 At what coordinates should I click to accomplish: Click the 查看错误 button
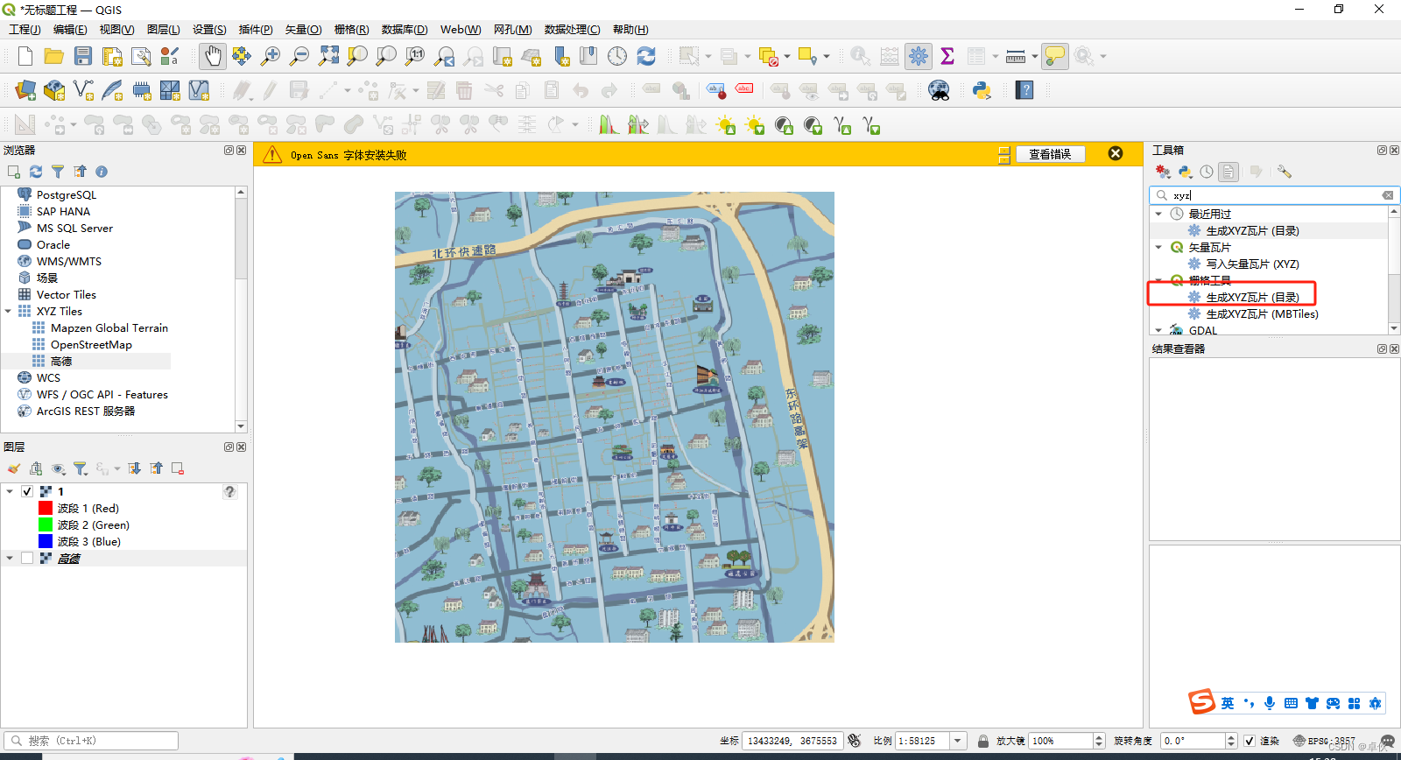point(1050,154)
